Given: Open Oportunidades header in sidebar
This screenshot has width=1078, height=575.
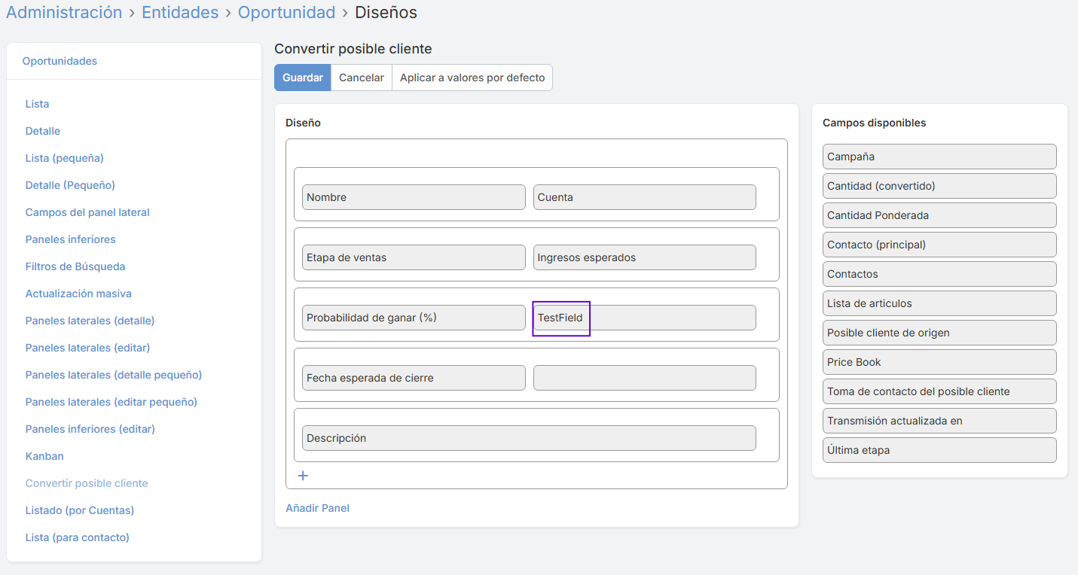Looking at the screenshot, I should pyautogui.click(x=60, y=61).
